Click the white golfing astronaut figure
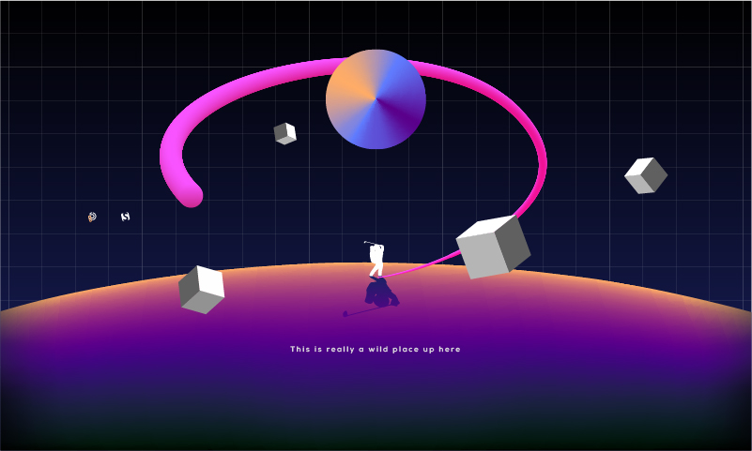The image size is (752, 451). pos(376,260)
